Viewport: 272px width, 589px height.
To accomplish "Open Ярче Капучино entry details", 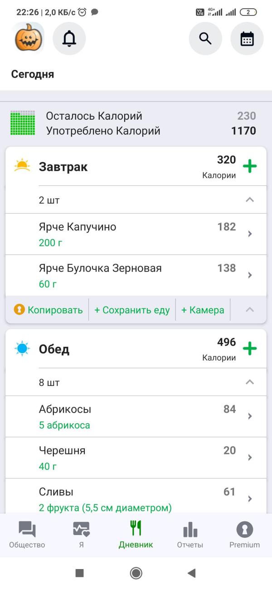I will point(136,234).
